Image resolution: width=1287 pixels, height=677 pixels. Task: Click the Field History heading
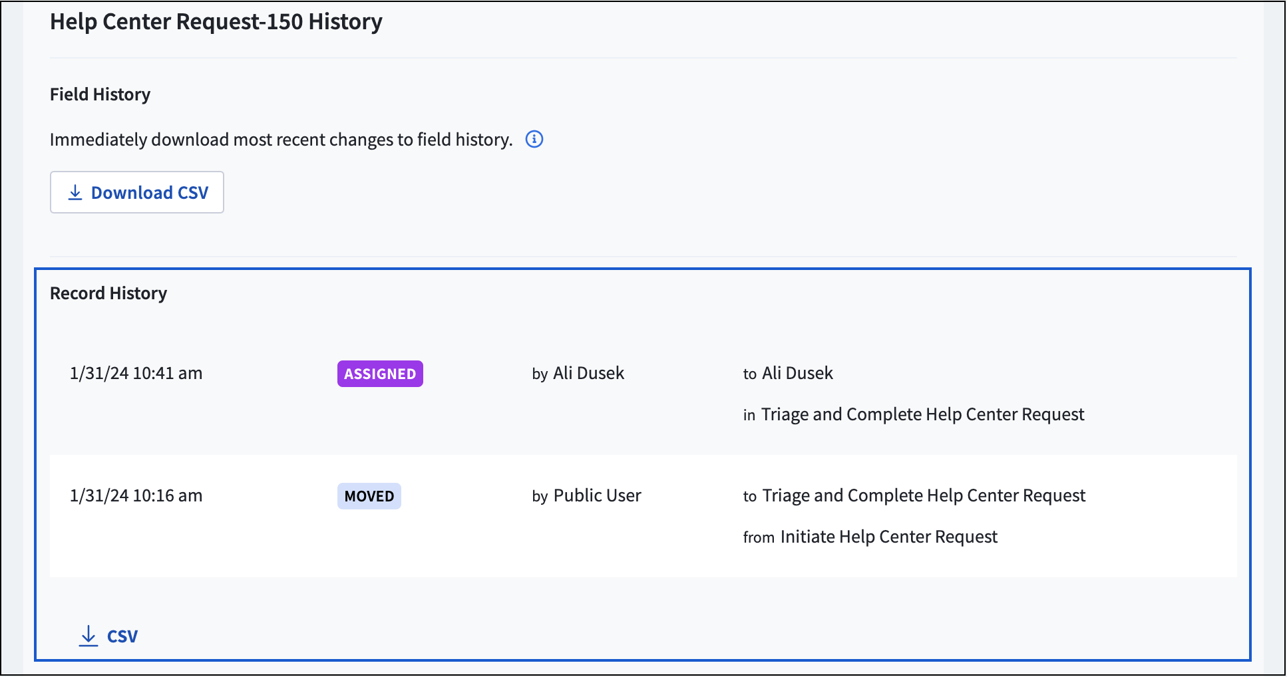(100, 94)
